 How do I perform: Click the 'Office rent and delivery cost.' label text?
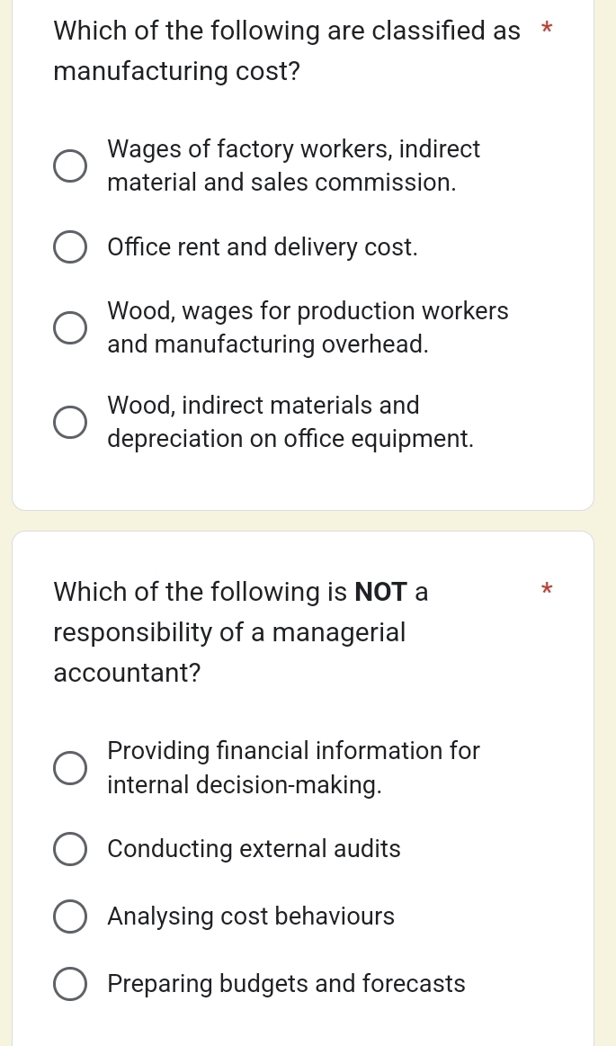pyautogui.click(x=263, y=247)
